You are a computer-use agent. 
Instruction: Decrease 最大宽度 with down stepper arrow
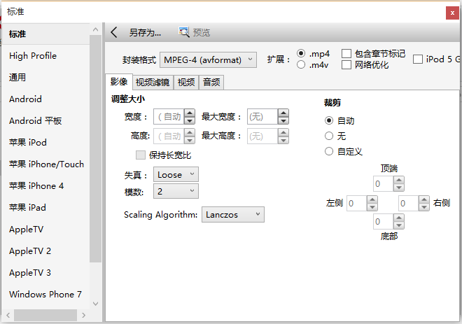pos(283,120)
